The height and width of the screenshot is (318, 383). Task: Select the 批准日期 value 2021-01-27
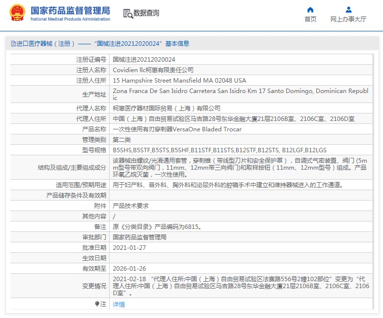click(x=128, y=247)
